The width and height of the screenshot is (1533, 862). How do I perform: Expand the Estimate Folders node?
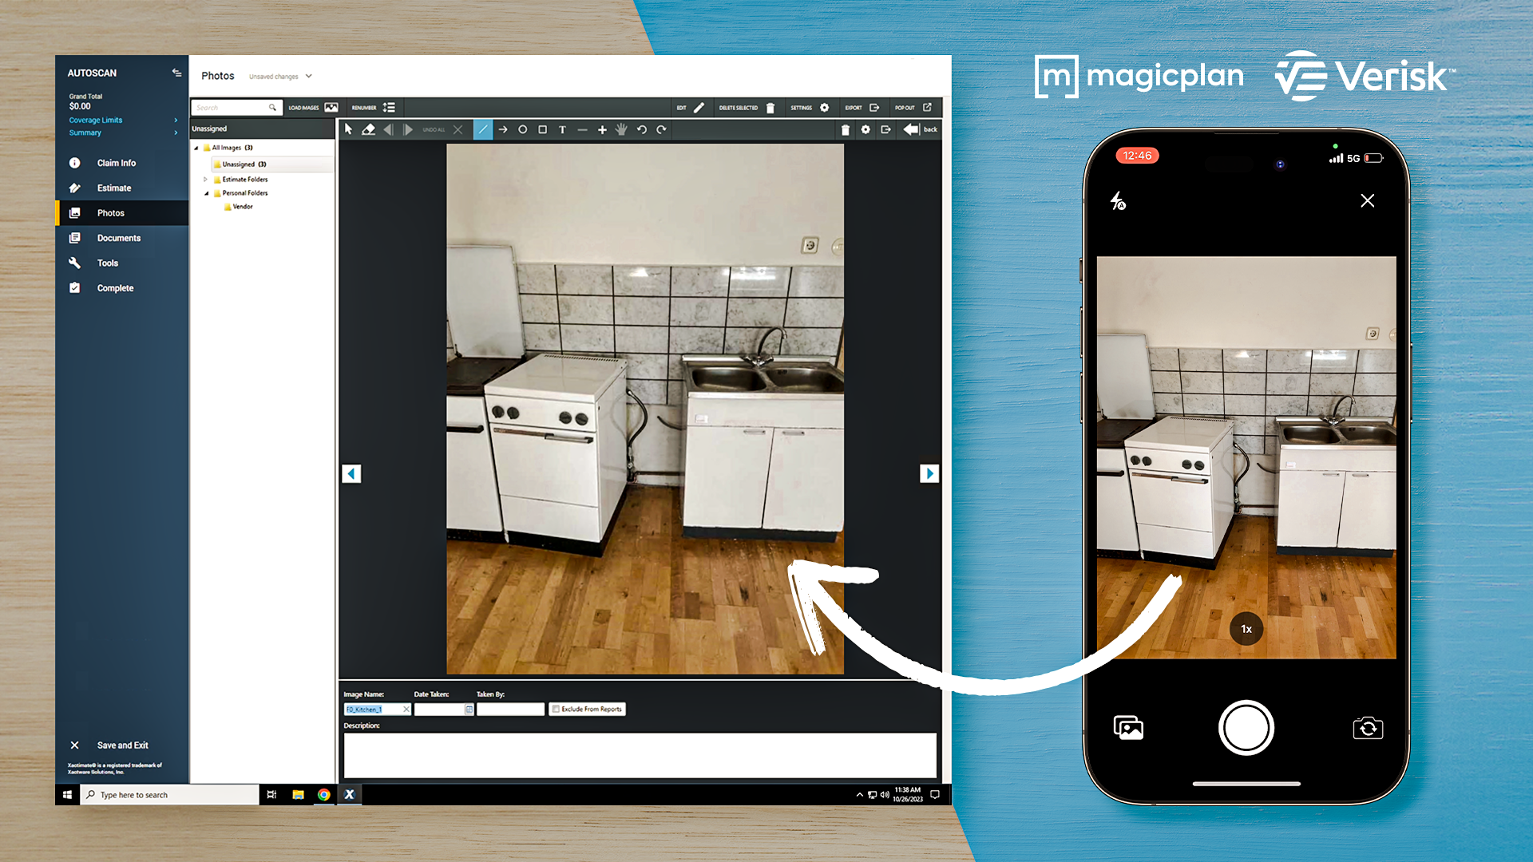(x=206, y=180)
